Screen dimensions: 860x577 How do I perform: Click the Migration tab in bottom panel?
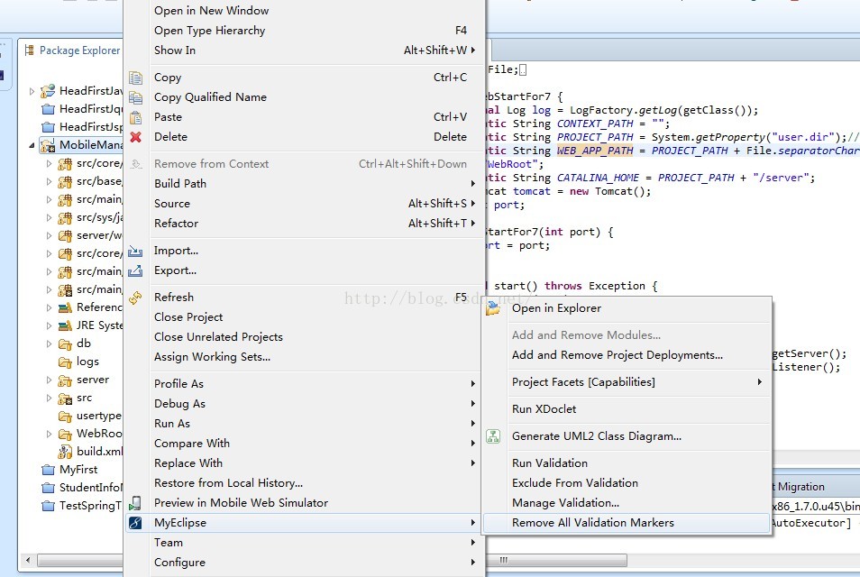coord(800,487)
